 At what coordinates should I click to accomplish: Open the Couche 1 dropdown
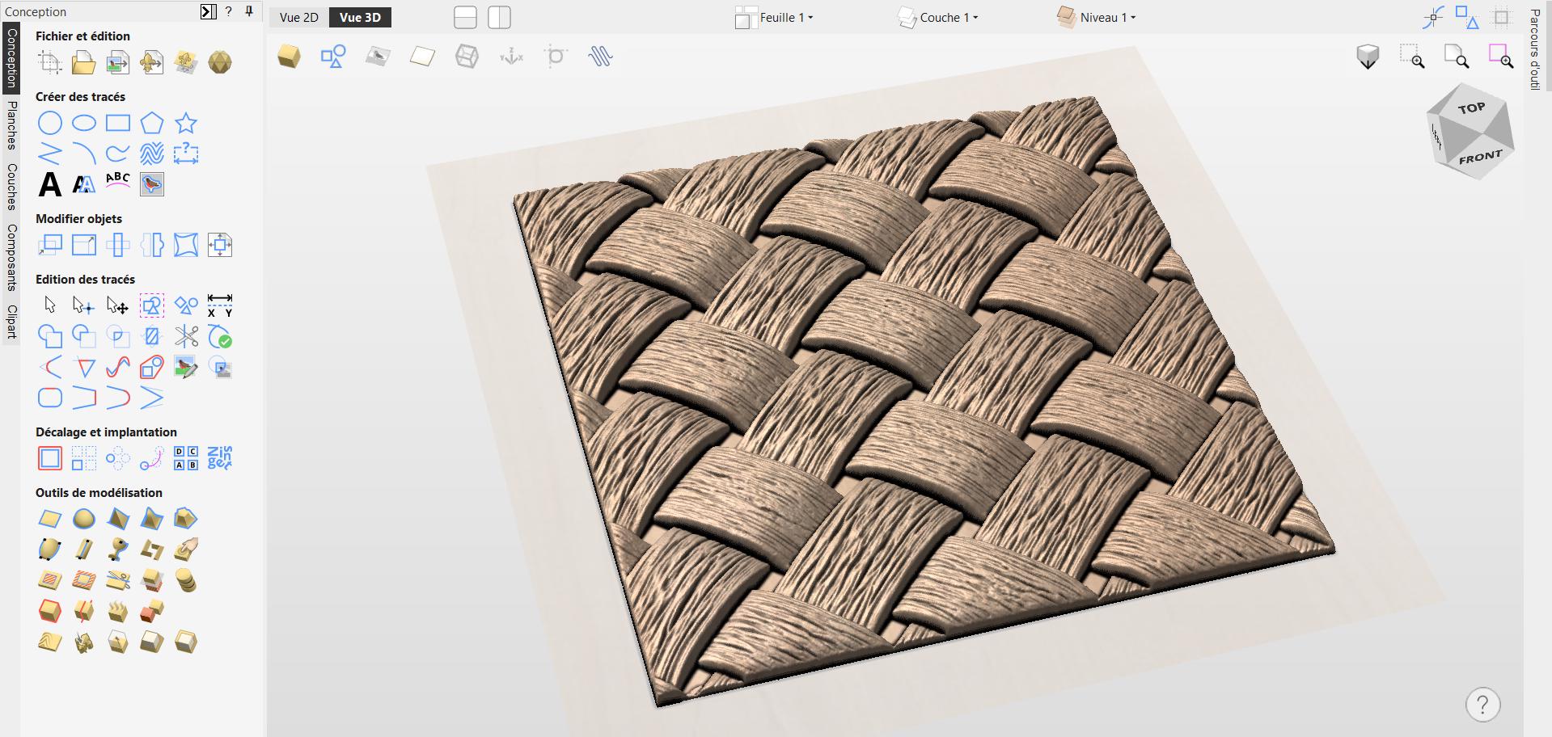tap(938, 18)
